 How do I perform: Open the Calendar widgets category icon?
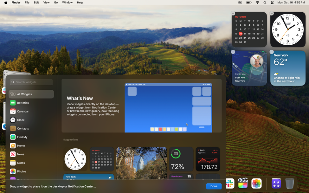(13, 111)
